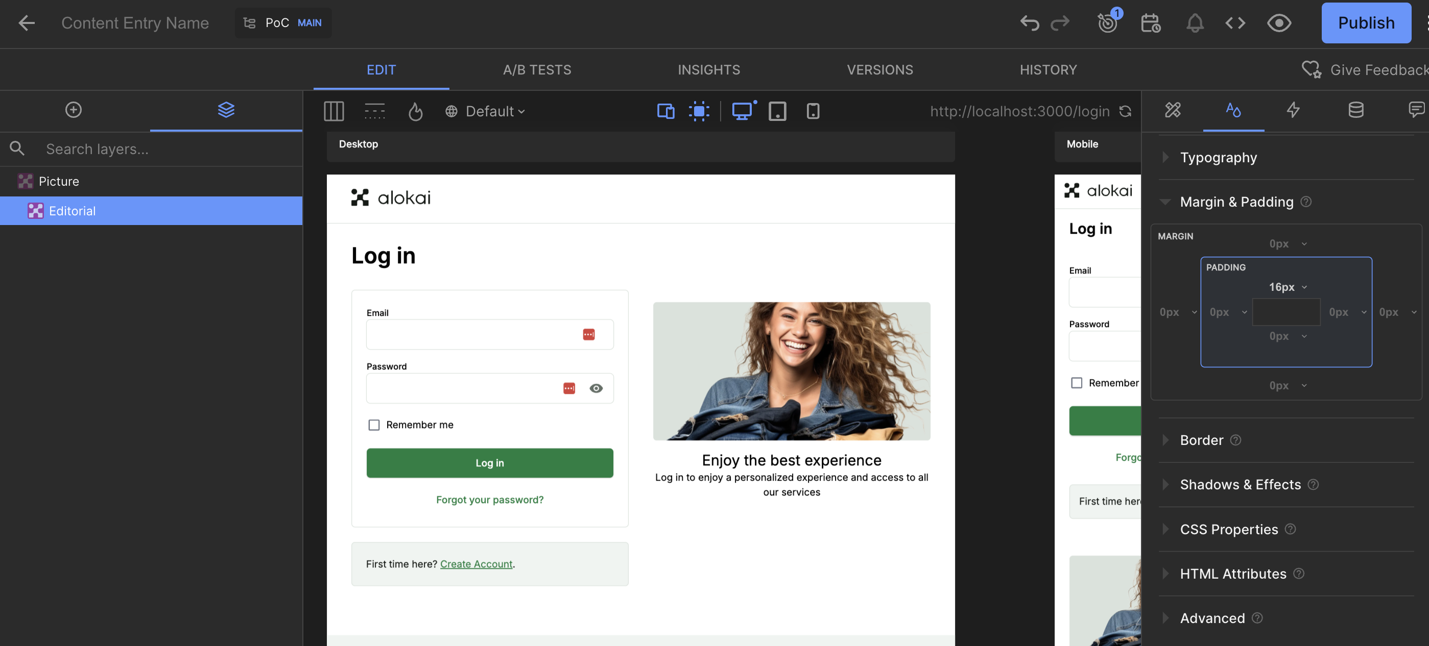Click the Give Feedback link
The height and width of the screenshot is (646, 1429).
pyautogui.click(x=1378, y=69)
